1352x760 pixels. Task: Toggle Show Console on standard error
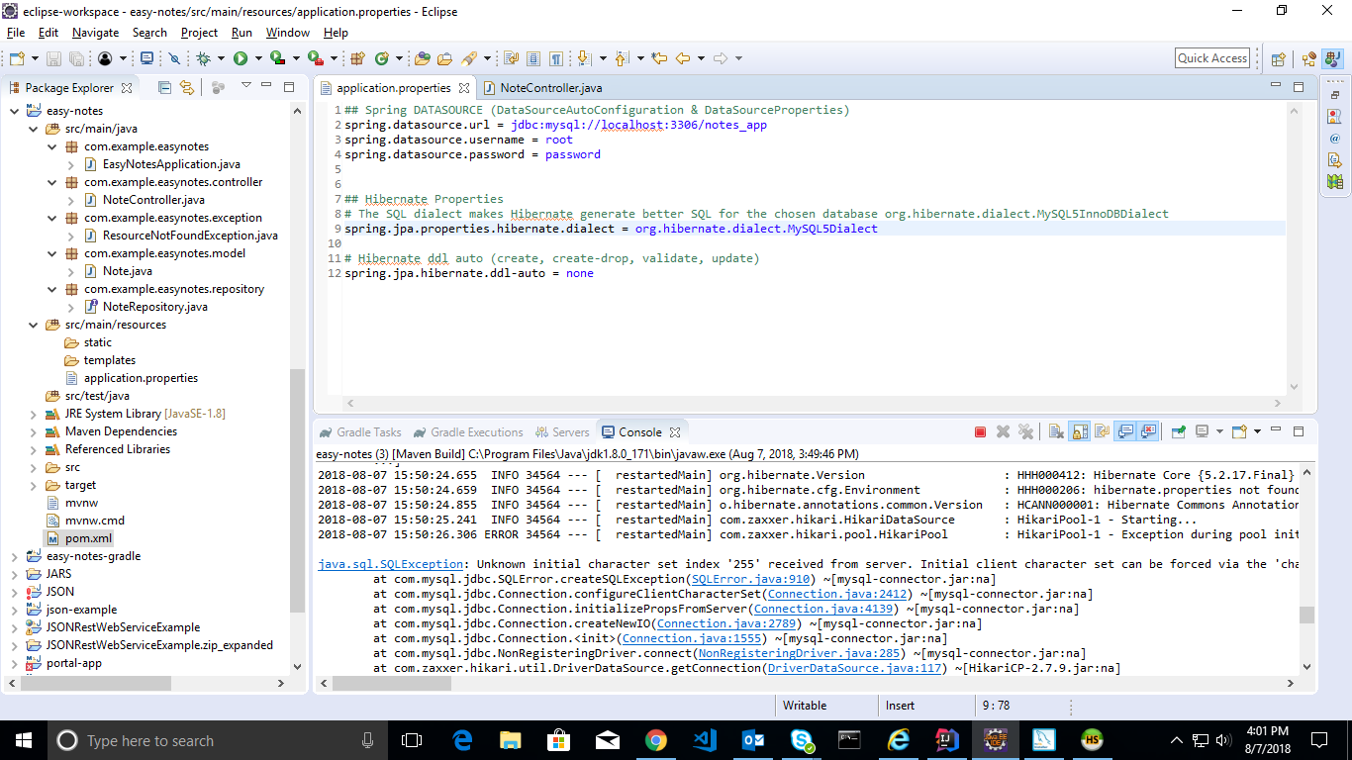(1148, 431)
